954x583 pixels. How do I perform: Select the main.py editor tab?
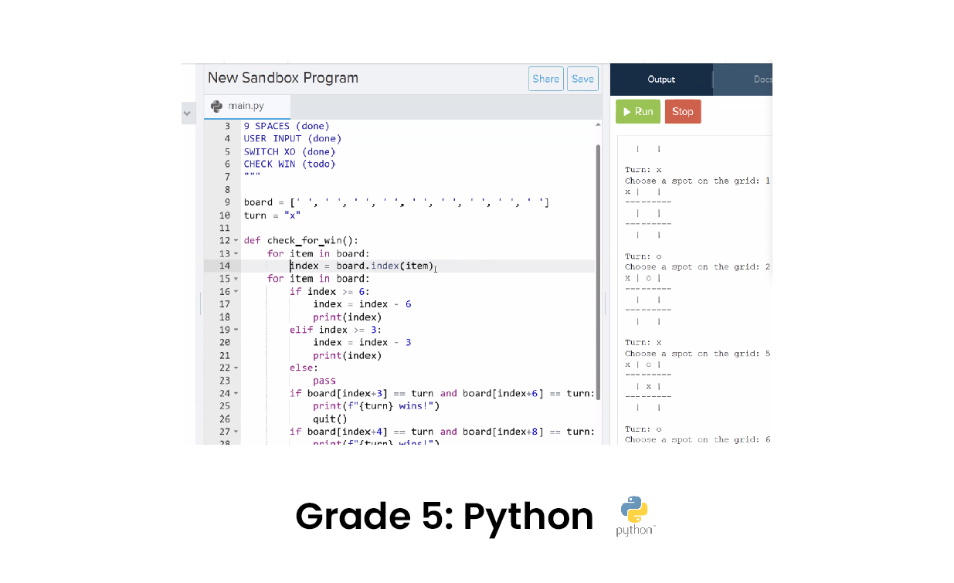(247, 106)
